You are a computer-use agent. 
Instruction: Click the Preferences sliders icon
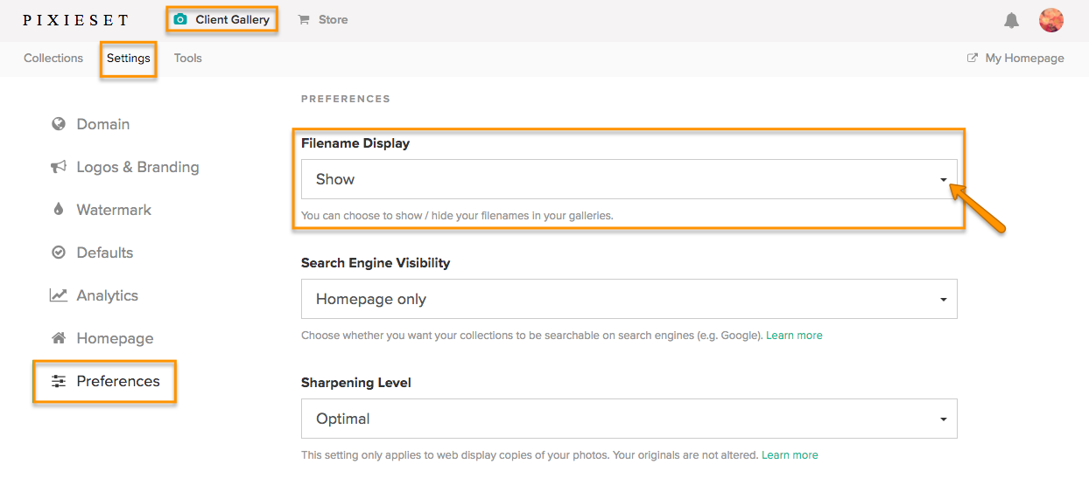coord(59,381)
